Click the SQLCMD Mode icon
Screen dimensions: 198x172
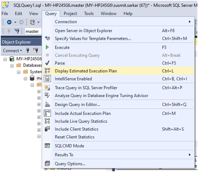click(47, 146)
